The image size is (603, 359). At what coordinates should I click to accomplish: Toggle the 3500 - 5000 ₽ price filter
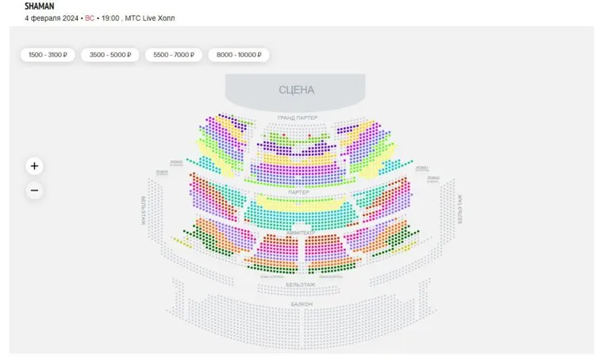click(109, 55)
